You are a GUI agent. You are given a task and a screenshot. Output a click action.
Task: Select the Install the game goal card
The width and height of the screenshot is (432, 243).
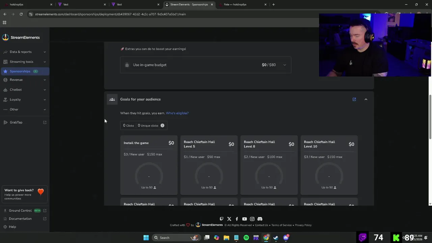click(x=149, y=165)
